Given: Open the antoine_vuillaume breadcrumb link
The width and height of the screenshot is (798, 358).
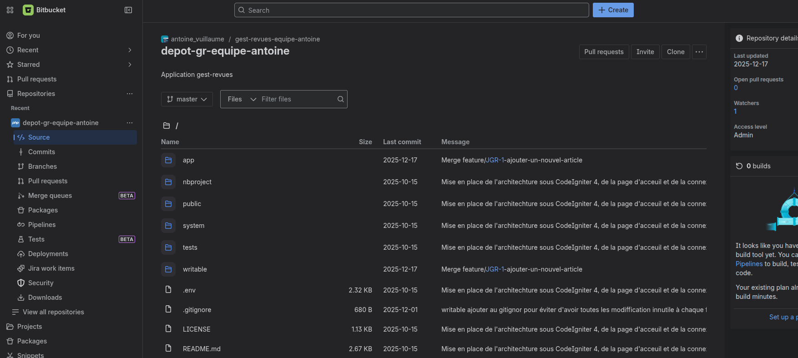Looking at the screenshot, I should tap(197, 39).
